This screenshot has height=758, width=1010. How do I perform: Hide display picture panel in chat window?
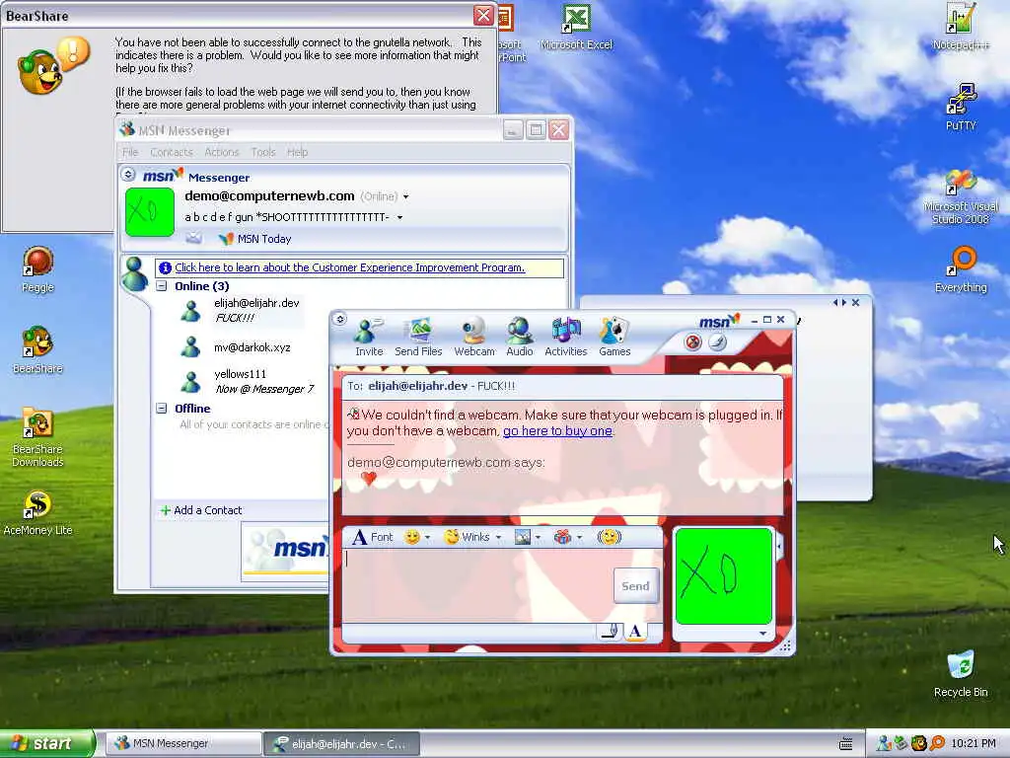point(779,547)
